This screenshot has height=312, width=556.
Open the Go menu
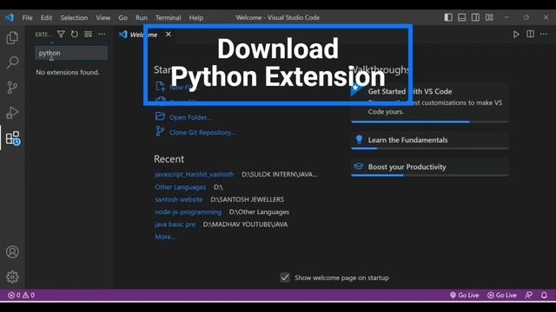(122, 17)
